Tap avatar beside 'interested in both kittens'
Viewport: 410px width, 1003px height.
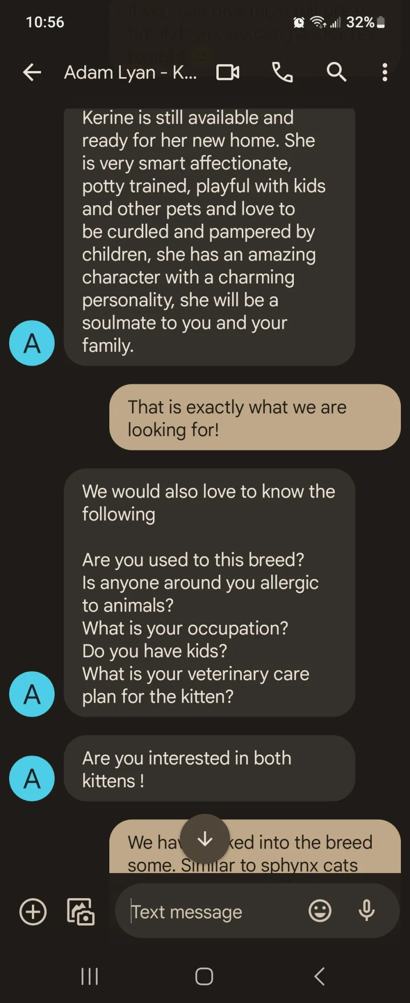pos(32,778)
